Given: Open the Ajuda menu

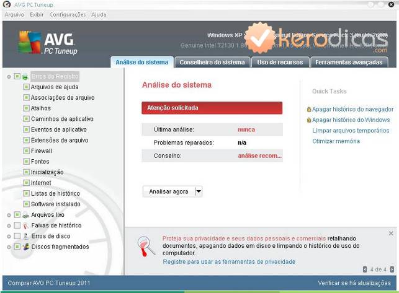Looking at the screenshot, I should (99, 15).
